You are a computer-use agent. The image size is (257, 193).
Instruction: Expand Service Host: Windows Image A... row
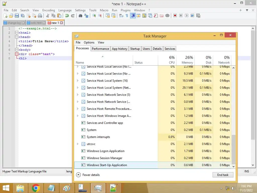point(78,116)
